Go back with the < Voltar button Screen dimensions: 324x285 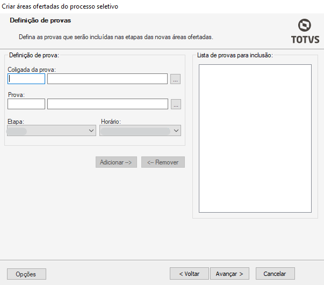click(189, 274)
